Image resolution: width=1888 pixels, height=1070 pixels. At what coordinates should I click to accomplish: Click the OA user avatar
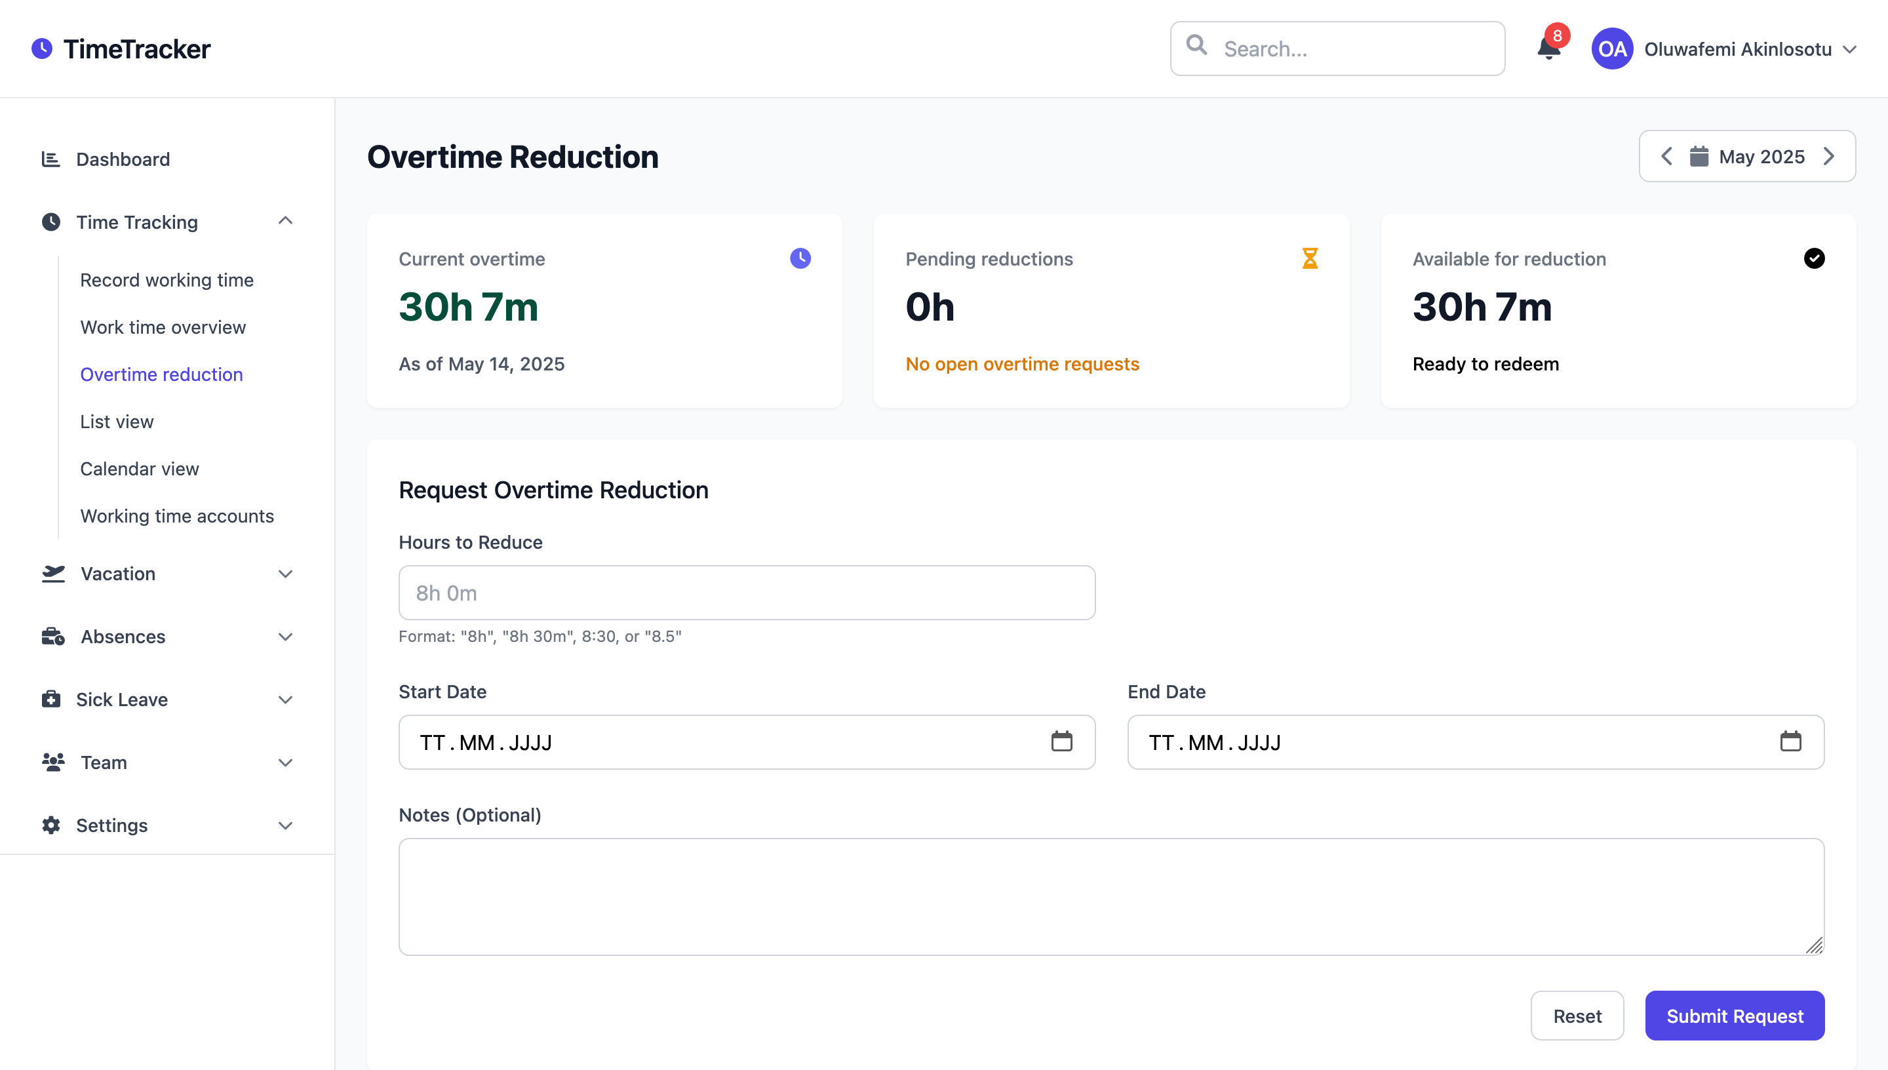[x=1612, y=49]
